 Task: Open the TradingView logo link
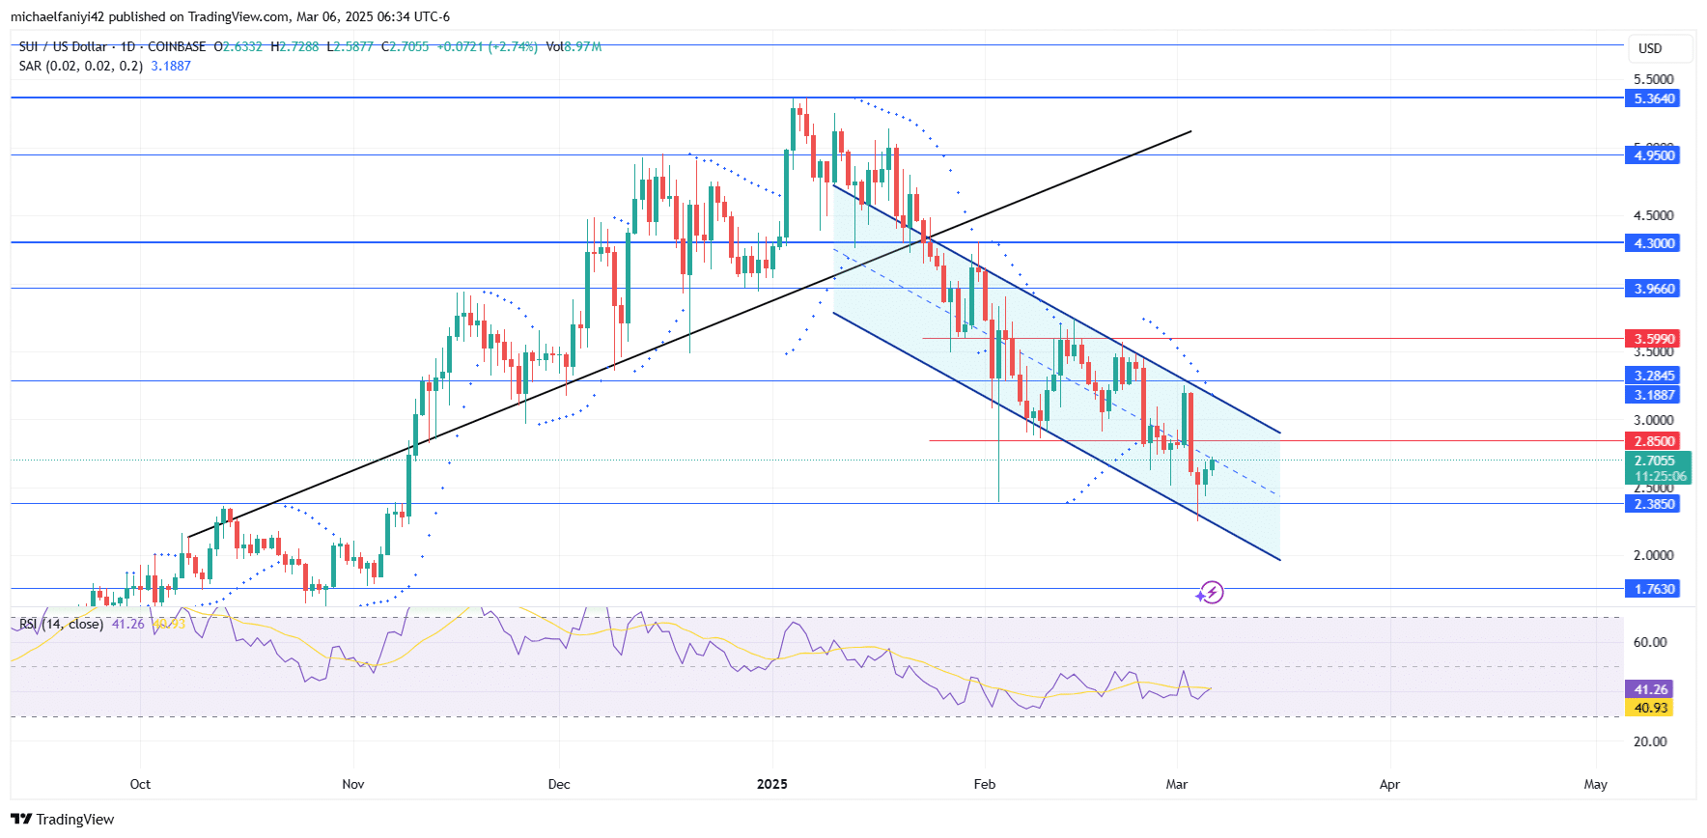63,819
